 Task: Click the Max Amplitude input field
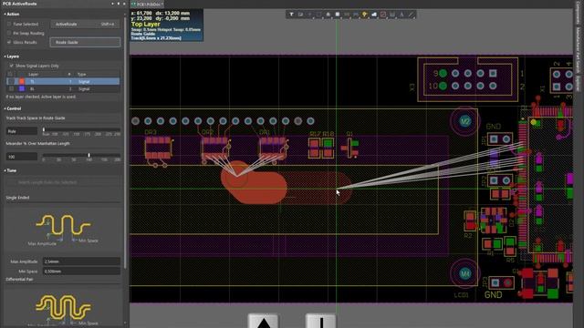tap(81, 261)
